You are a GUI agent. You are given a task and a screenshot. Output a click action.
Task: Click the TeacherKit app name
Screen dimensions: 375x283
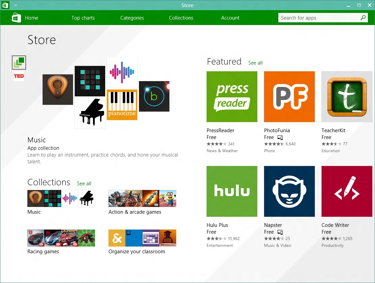pyautogui.click(x=333, y=131)
